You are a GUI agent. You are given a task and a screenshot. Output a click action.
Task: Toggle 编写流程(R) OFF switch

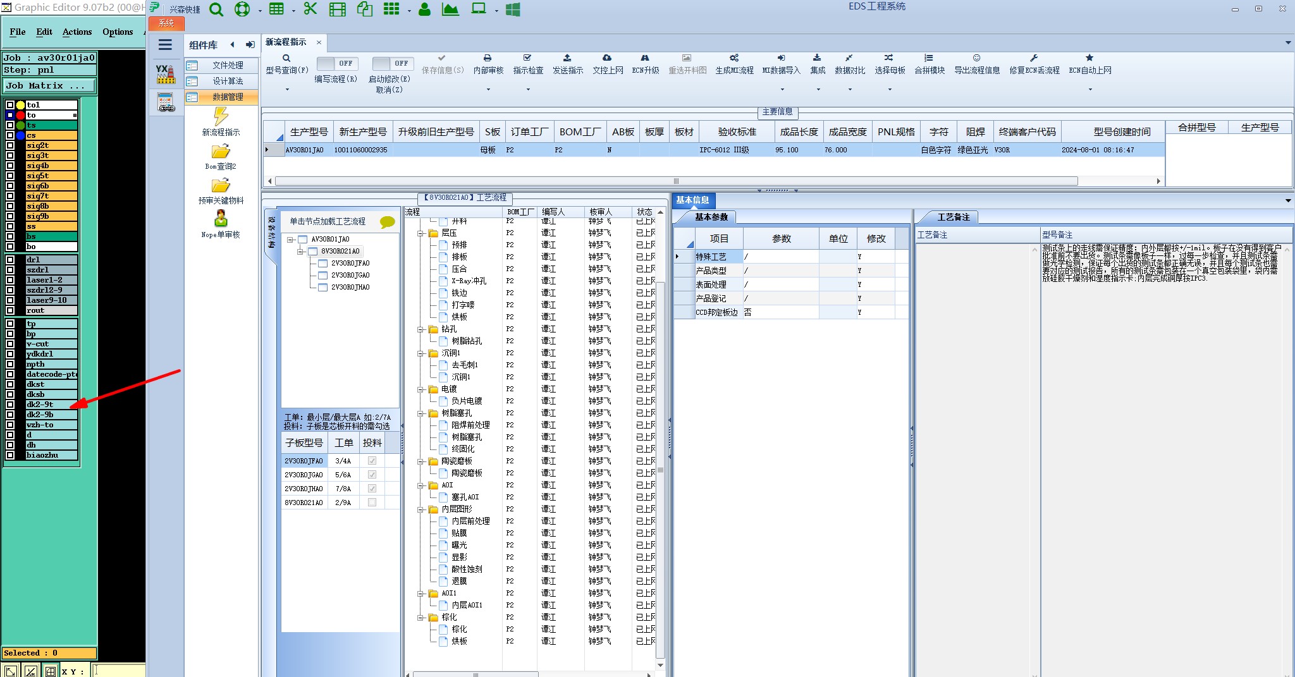pos(337,63)
